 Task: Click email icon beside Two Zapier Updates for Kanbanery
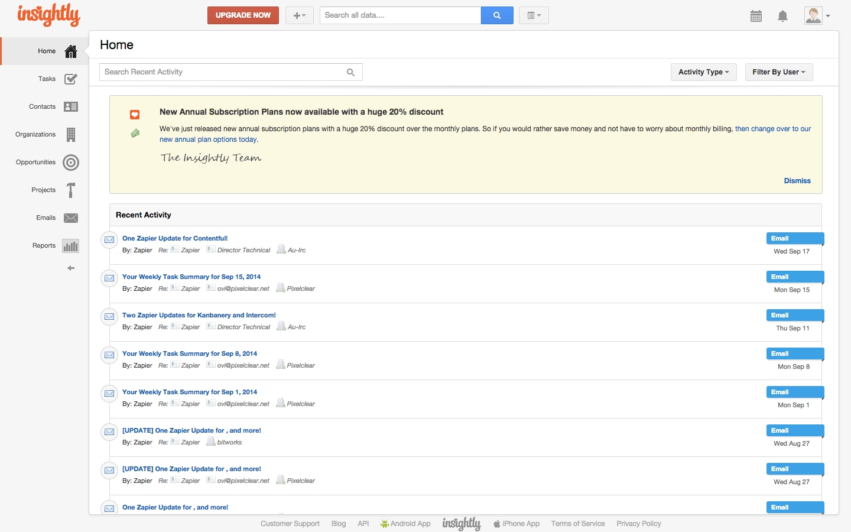pyautogui.click(x=109, y=316)
